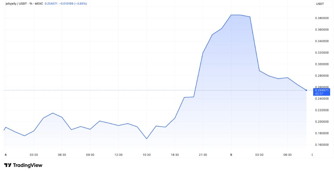
Task: Click the 0.160000 price axis label
Action: (322, 145)
